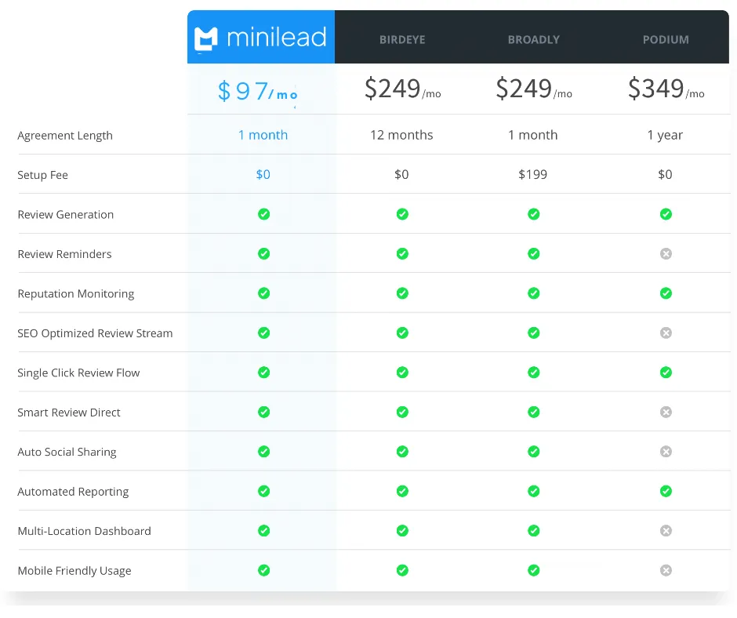Click Birdeye's $0 setup fee
Screen dimensions: 737x618
[401, 174]
